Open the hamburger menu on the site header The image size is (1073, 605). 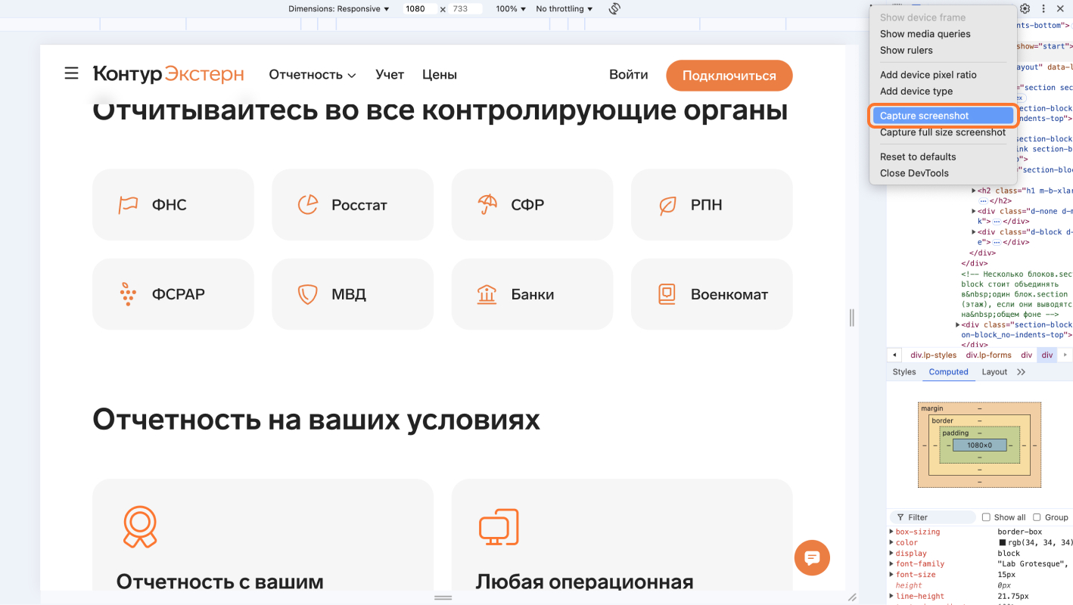click(x=71, y=73)
